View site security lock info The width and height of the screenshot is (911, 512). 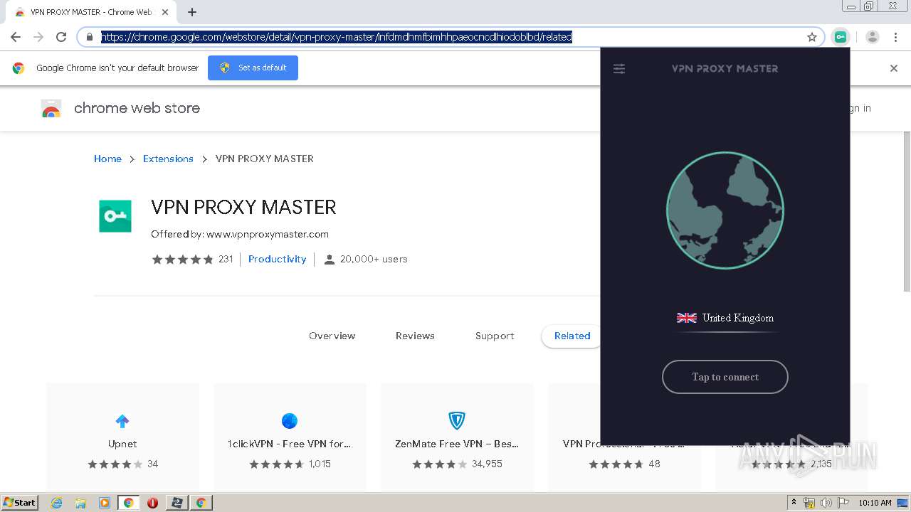click(90, 37)
